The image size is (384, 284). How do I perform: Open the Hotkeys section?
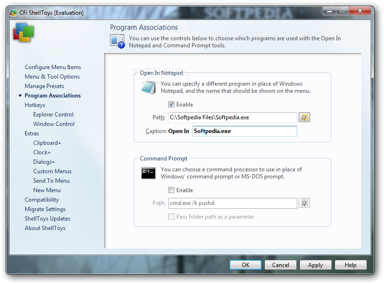point(35,105)
